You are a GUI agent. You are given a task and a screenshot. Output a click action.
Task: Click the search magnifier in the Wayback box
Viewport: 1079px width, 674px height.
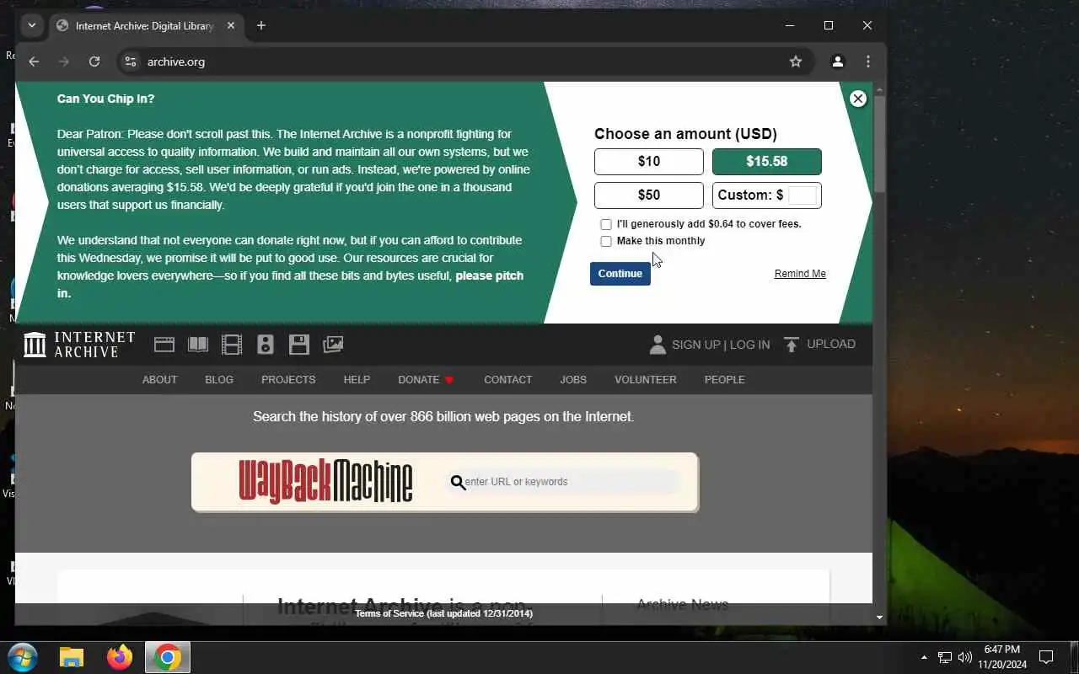pos(458,482)
